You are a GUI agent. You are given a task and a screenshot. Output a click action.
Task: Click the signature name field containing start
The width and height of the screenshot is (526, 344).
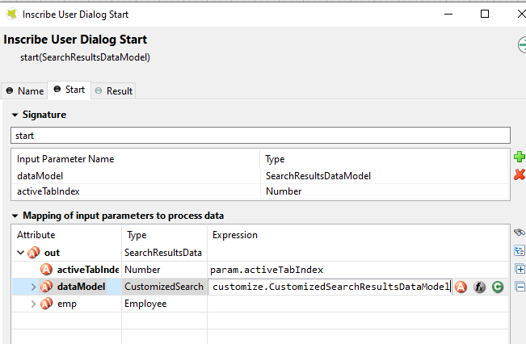tap(260, 135)
